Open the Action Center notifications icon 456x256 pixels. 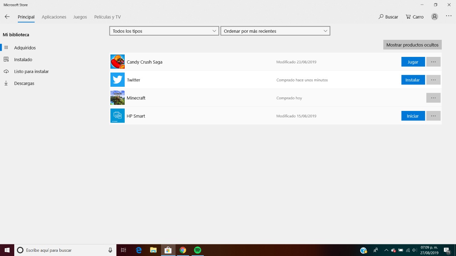(x=447, y=250)
